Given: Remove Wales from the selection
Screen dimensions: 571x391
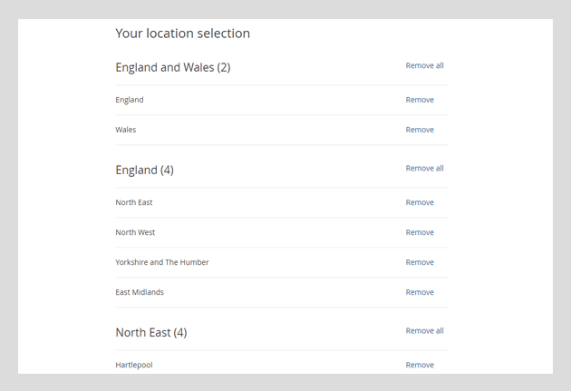Looking at the screenshot, I should point(420,130).
